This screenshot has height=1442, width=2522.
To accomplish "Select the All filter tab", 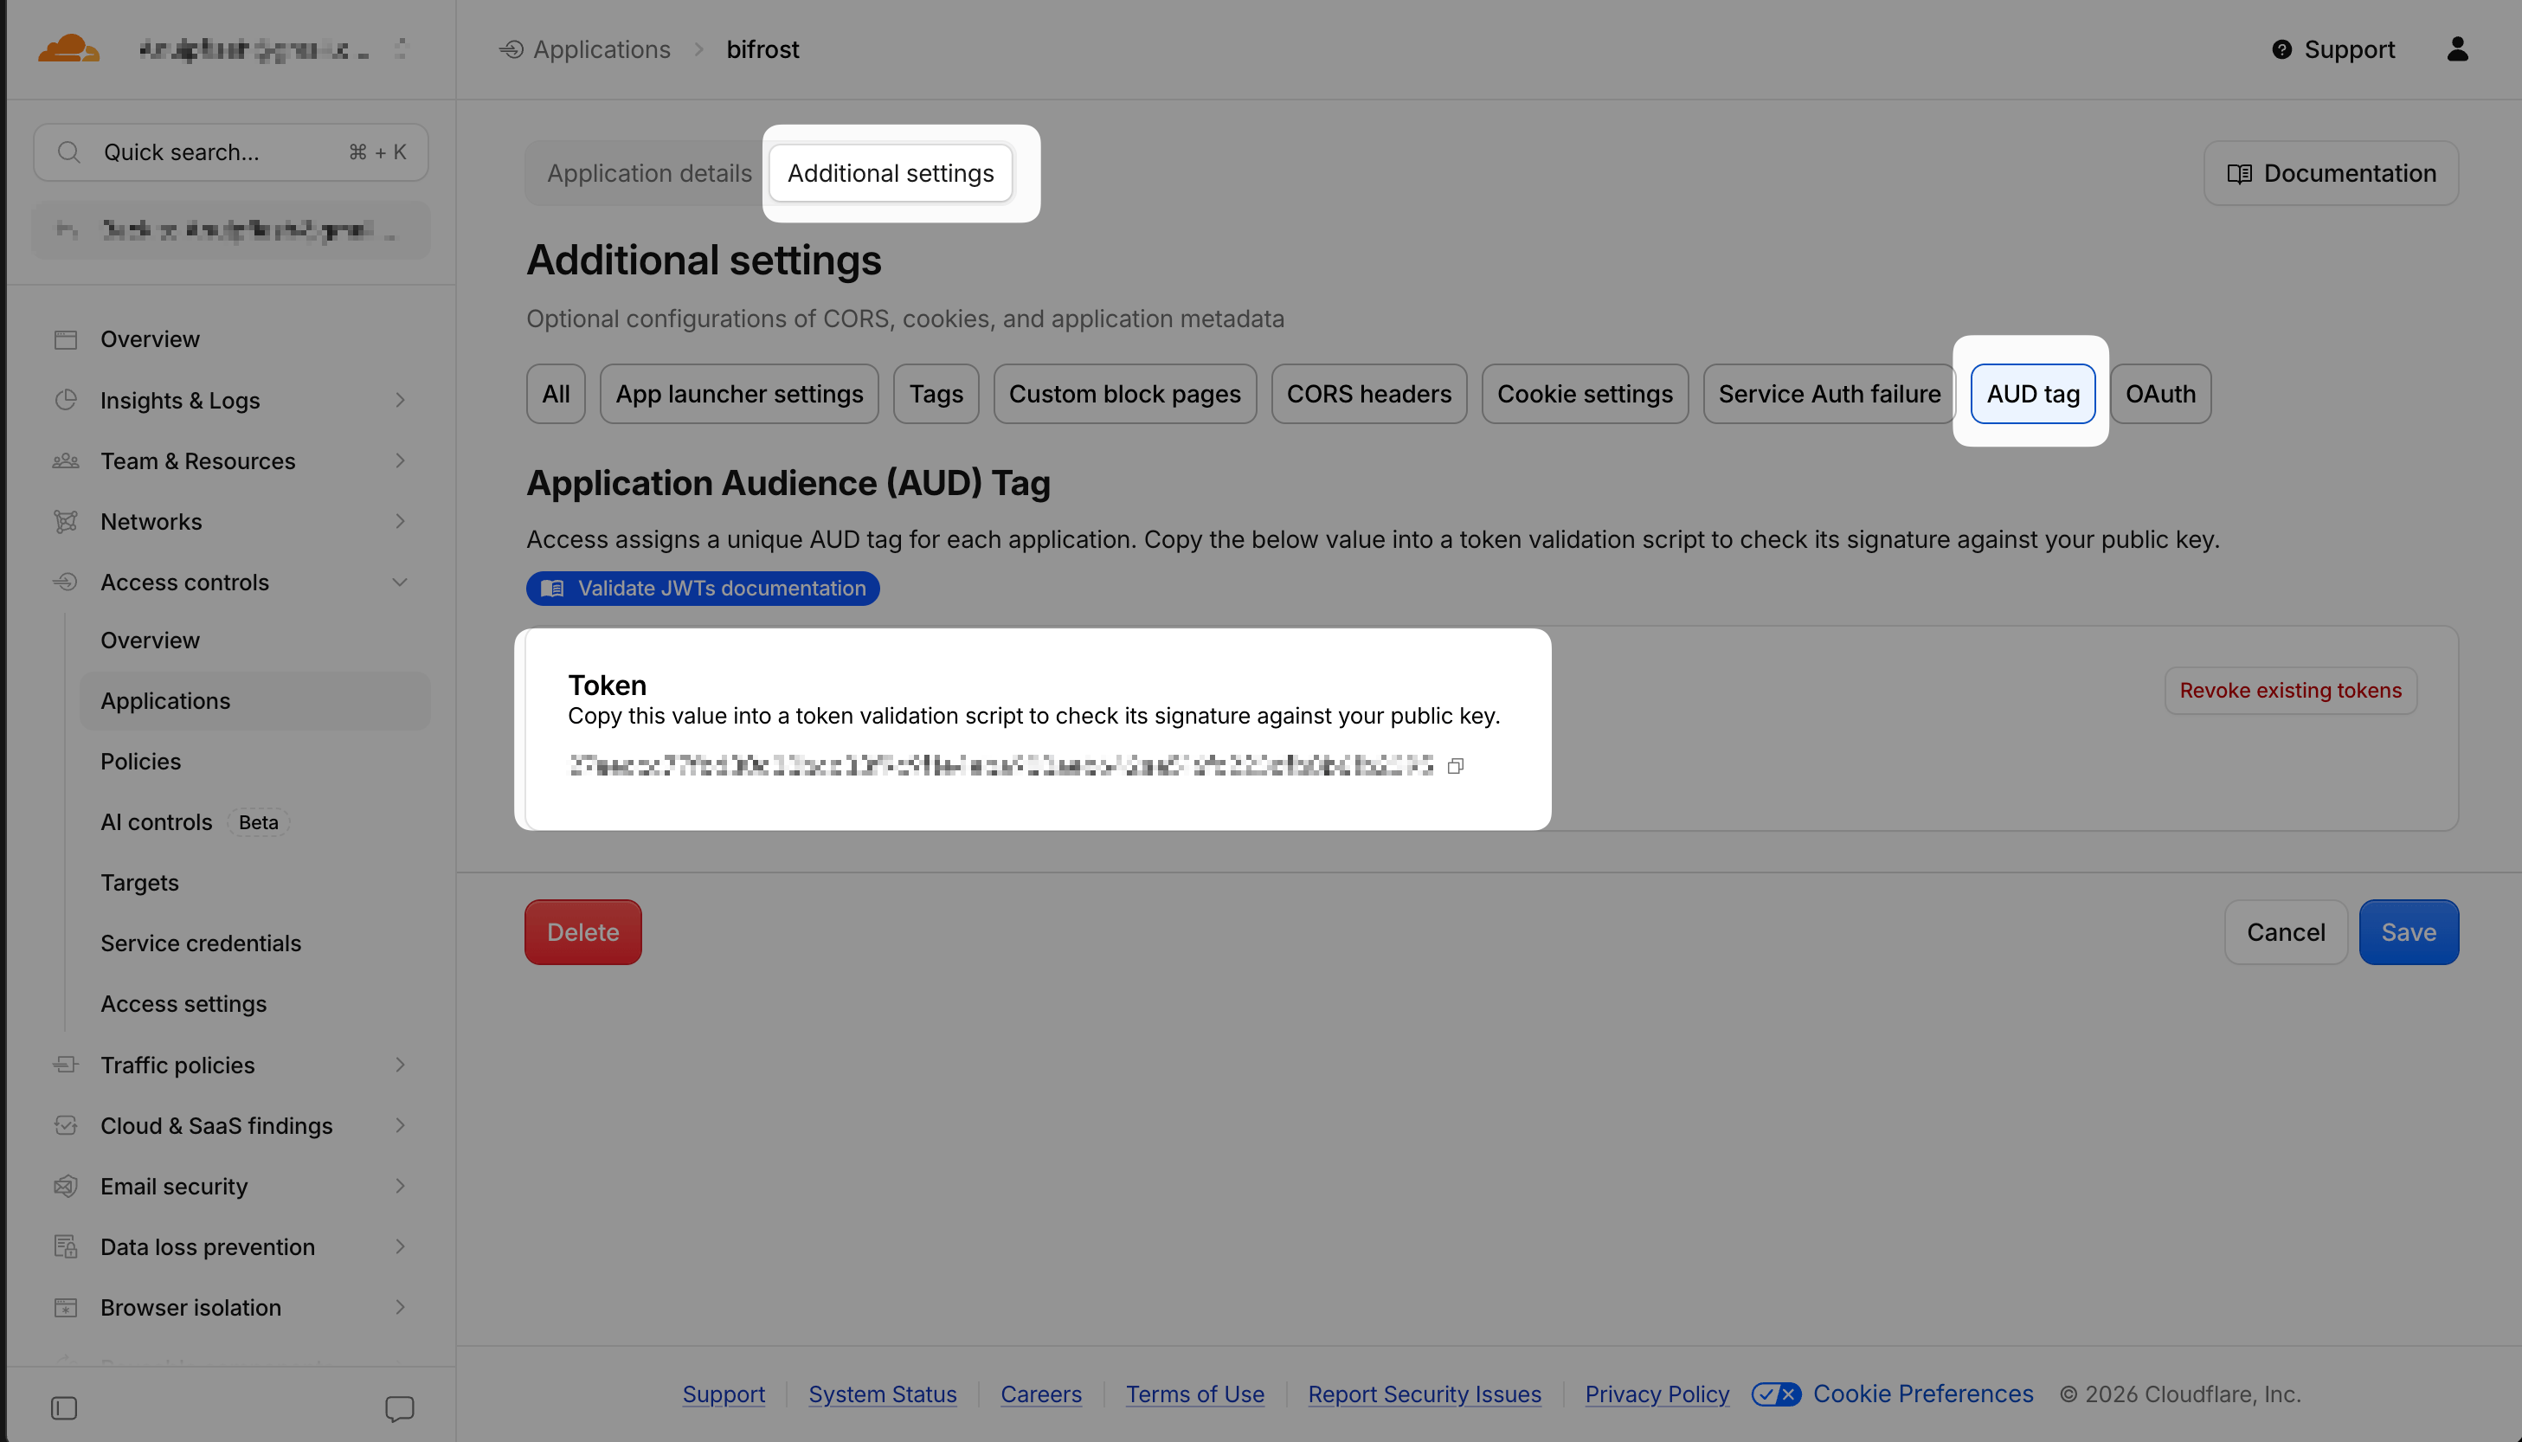I will tap(556, 394).
